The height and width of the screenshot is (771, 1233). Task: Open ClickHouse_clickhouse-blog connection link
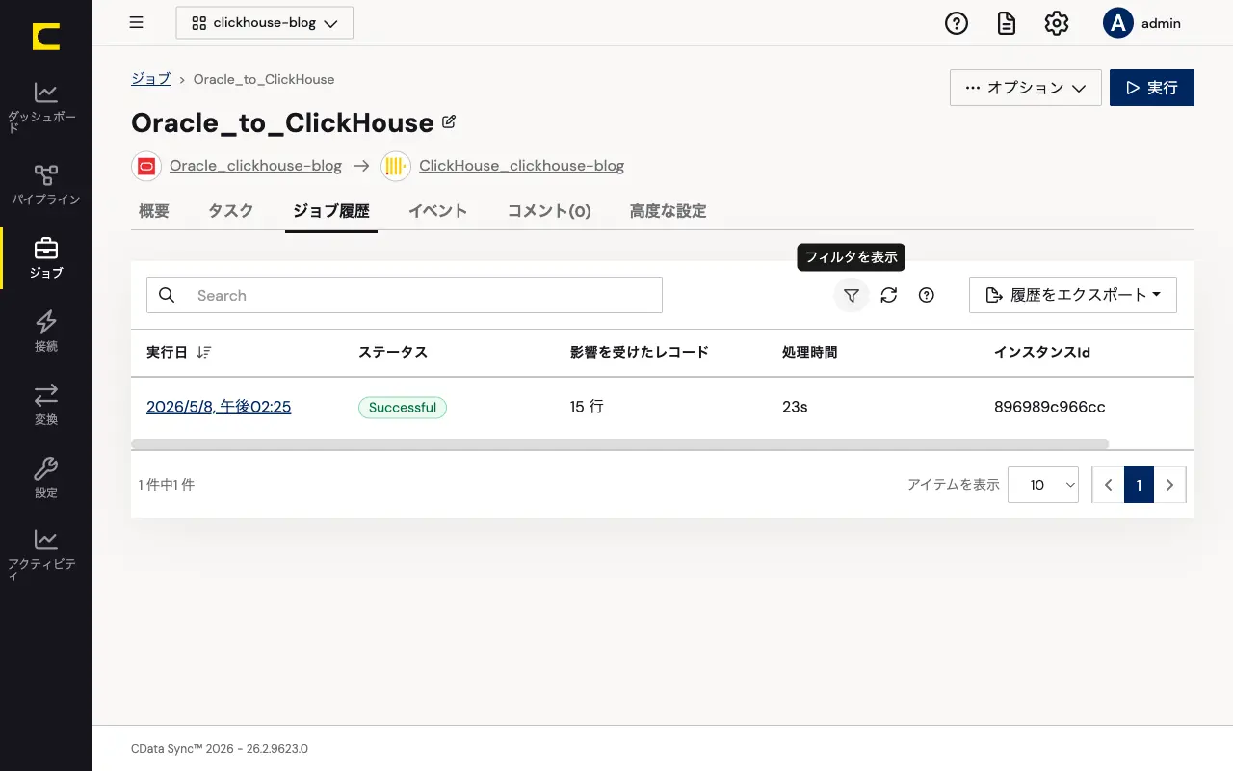[x=521, y=166]
